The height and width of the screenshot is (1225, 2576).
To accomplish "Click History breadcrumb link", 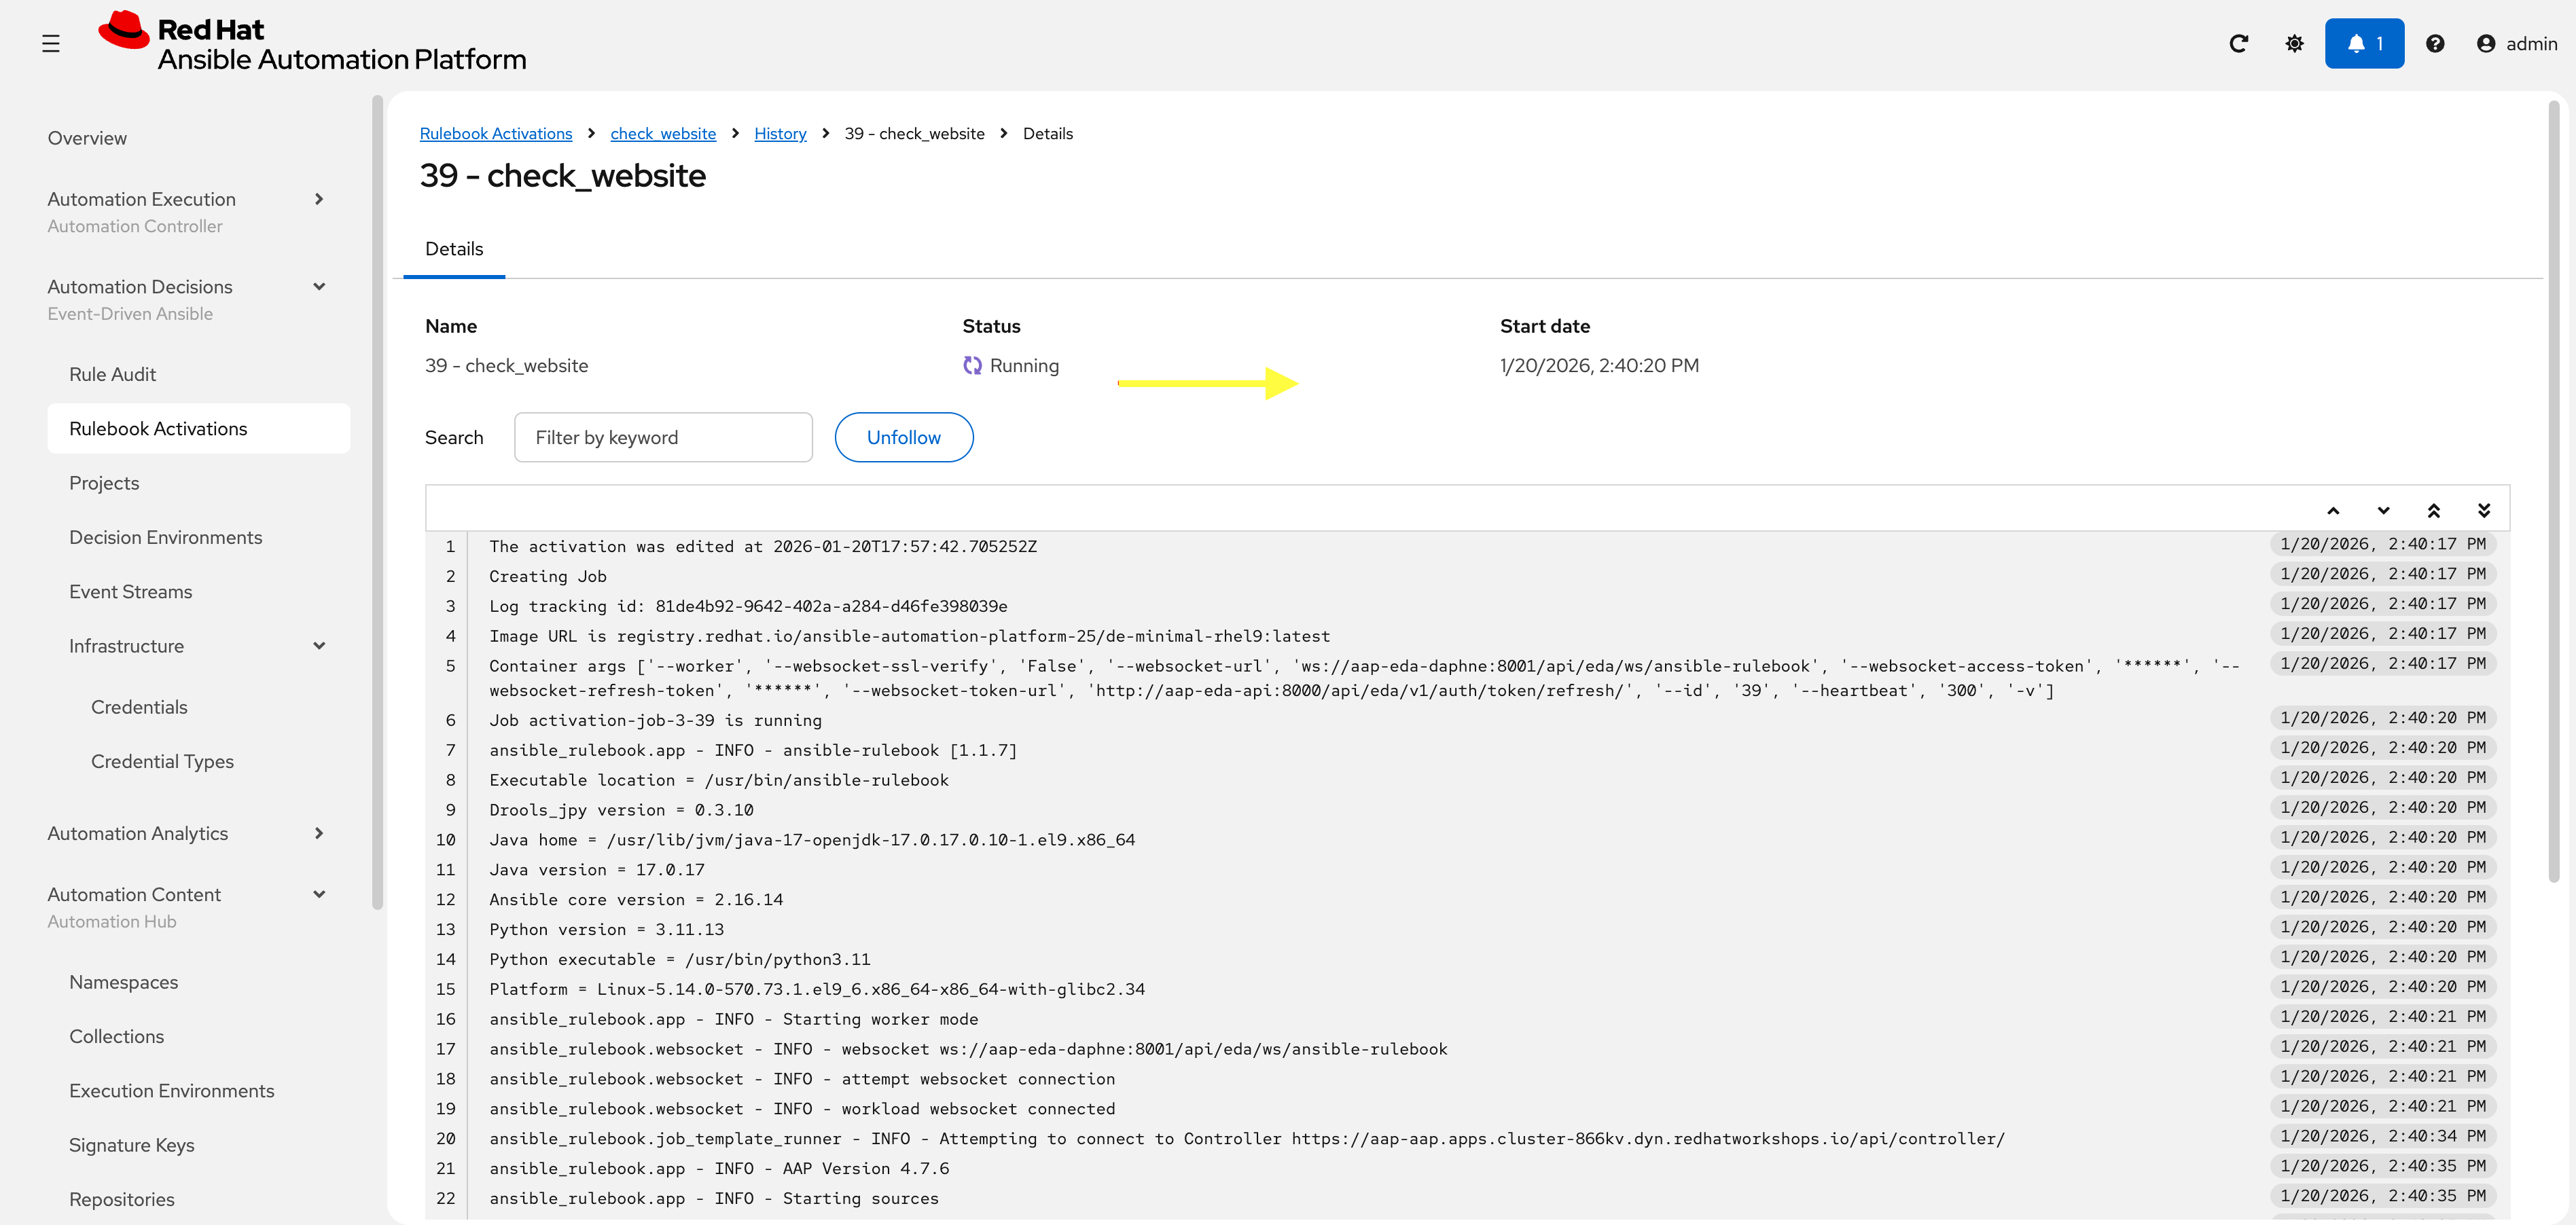I will (x=780, y=134).
